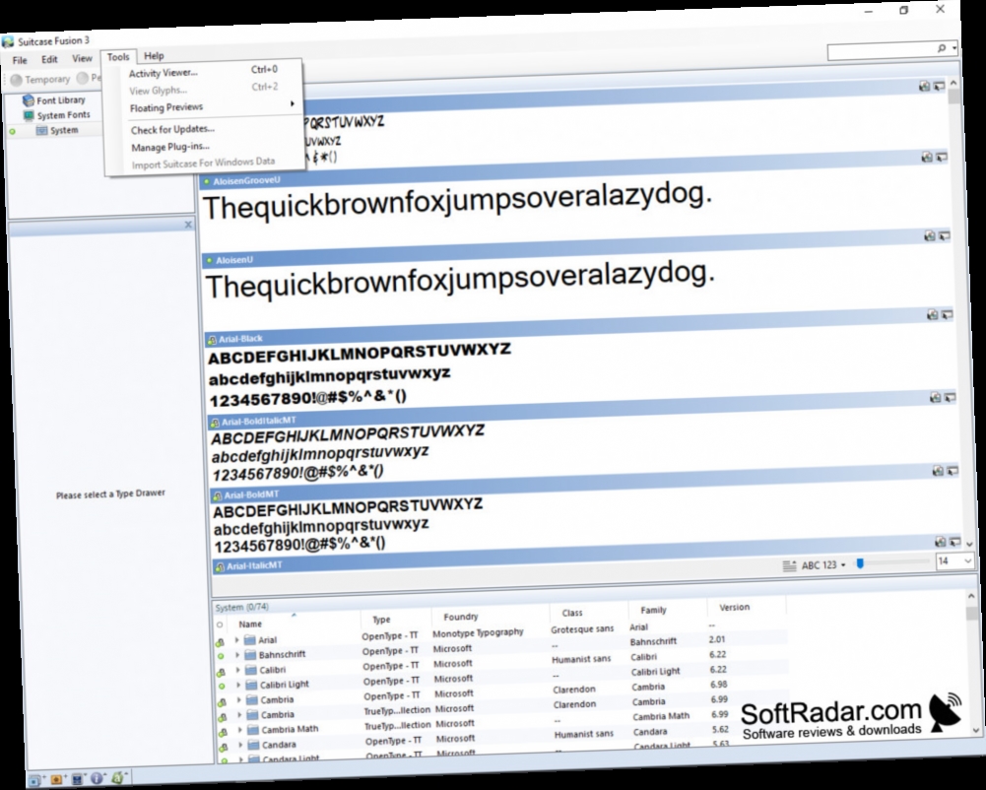Image resolution: width=986 pixels, height=790 pixels.
Task: Expand the Arial font family row
Action: (x=237, y=639)
